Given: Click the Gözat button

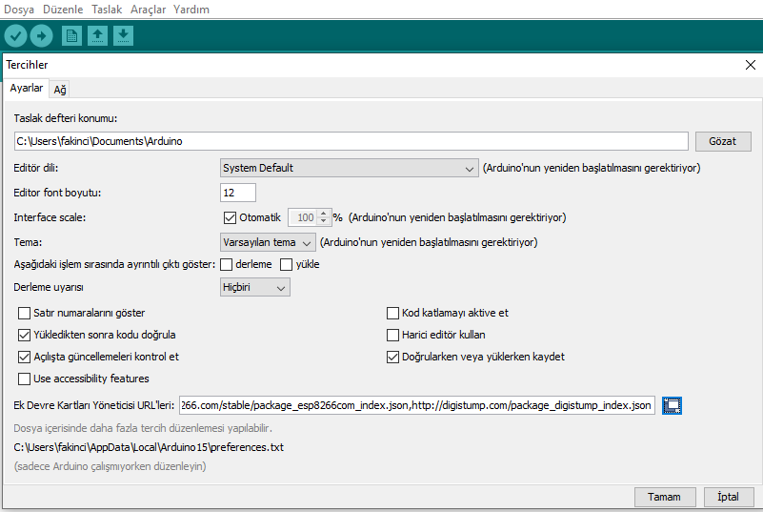Looking at the screenshot, I should [723, 141].
